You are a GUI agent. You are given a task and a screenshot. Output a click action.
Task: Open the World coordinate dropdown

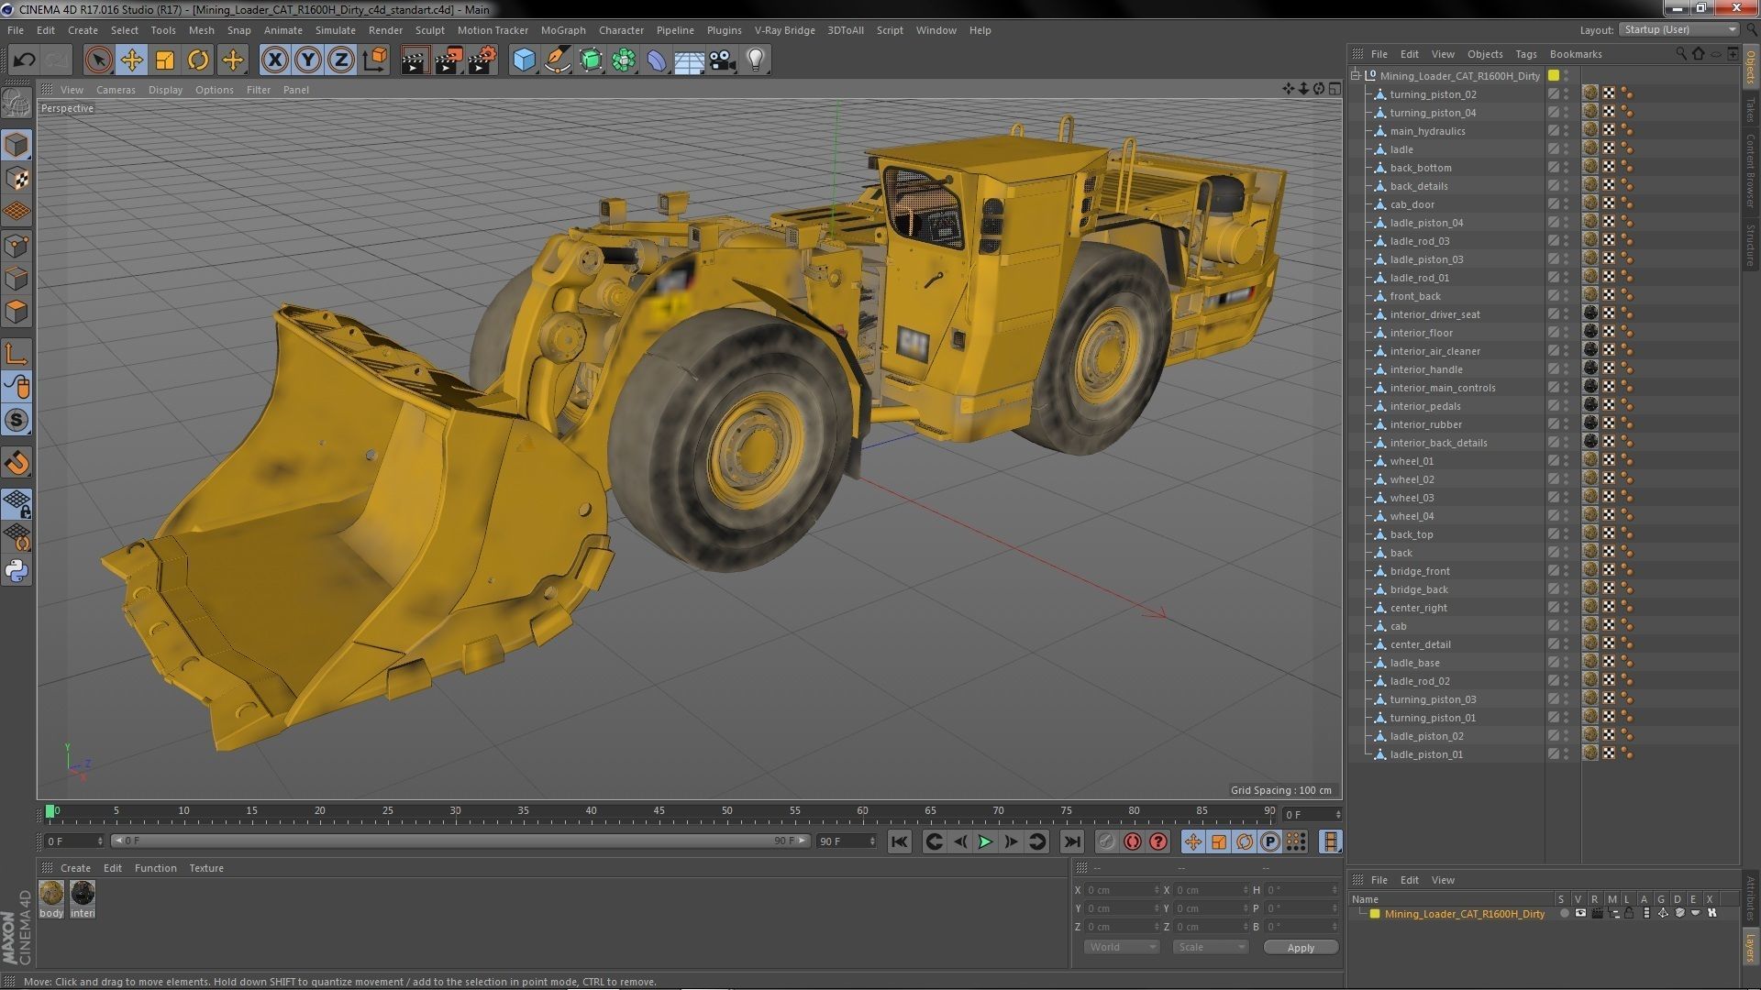tap(1122, 947)
